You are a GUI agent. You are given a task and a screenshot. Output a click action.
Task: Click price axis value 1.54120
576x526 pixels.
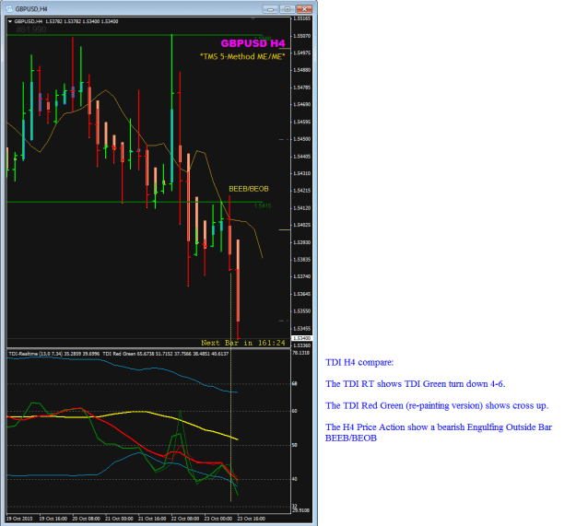pos(302,208)
